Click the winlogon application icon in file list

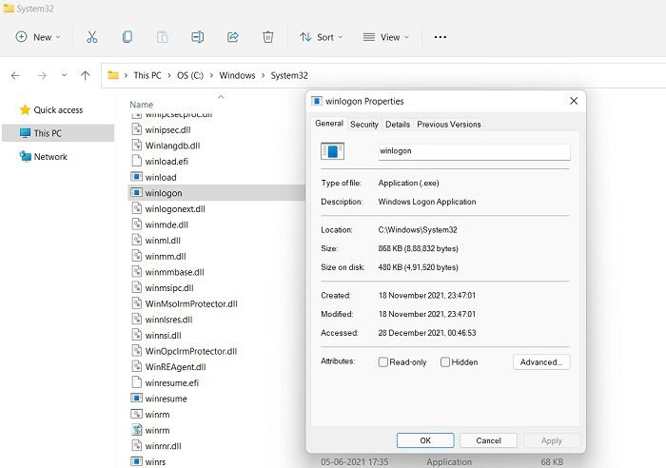tap(136, 193)
